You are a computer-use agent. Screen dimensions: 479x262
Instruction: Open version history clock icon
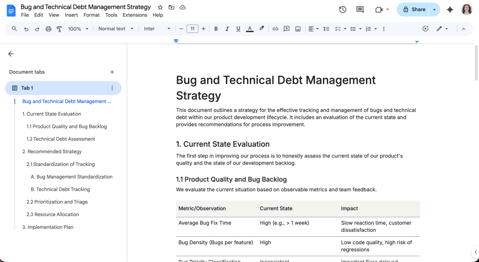(343, 9)
